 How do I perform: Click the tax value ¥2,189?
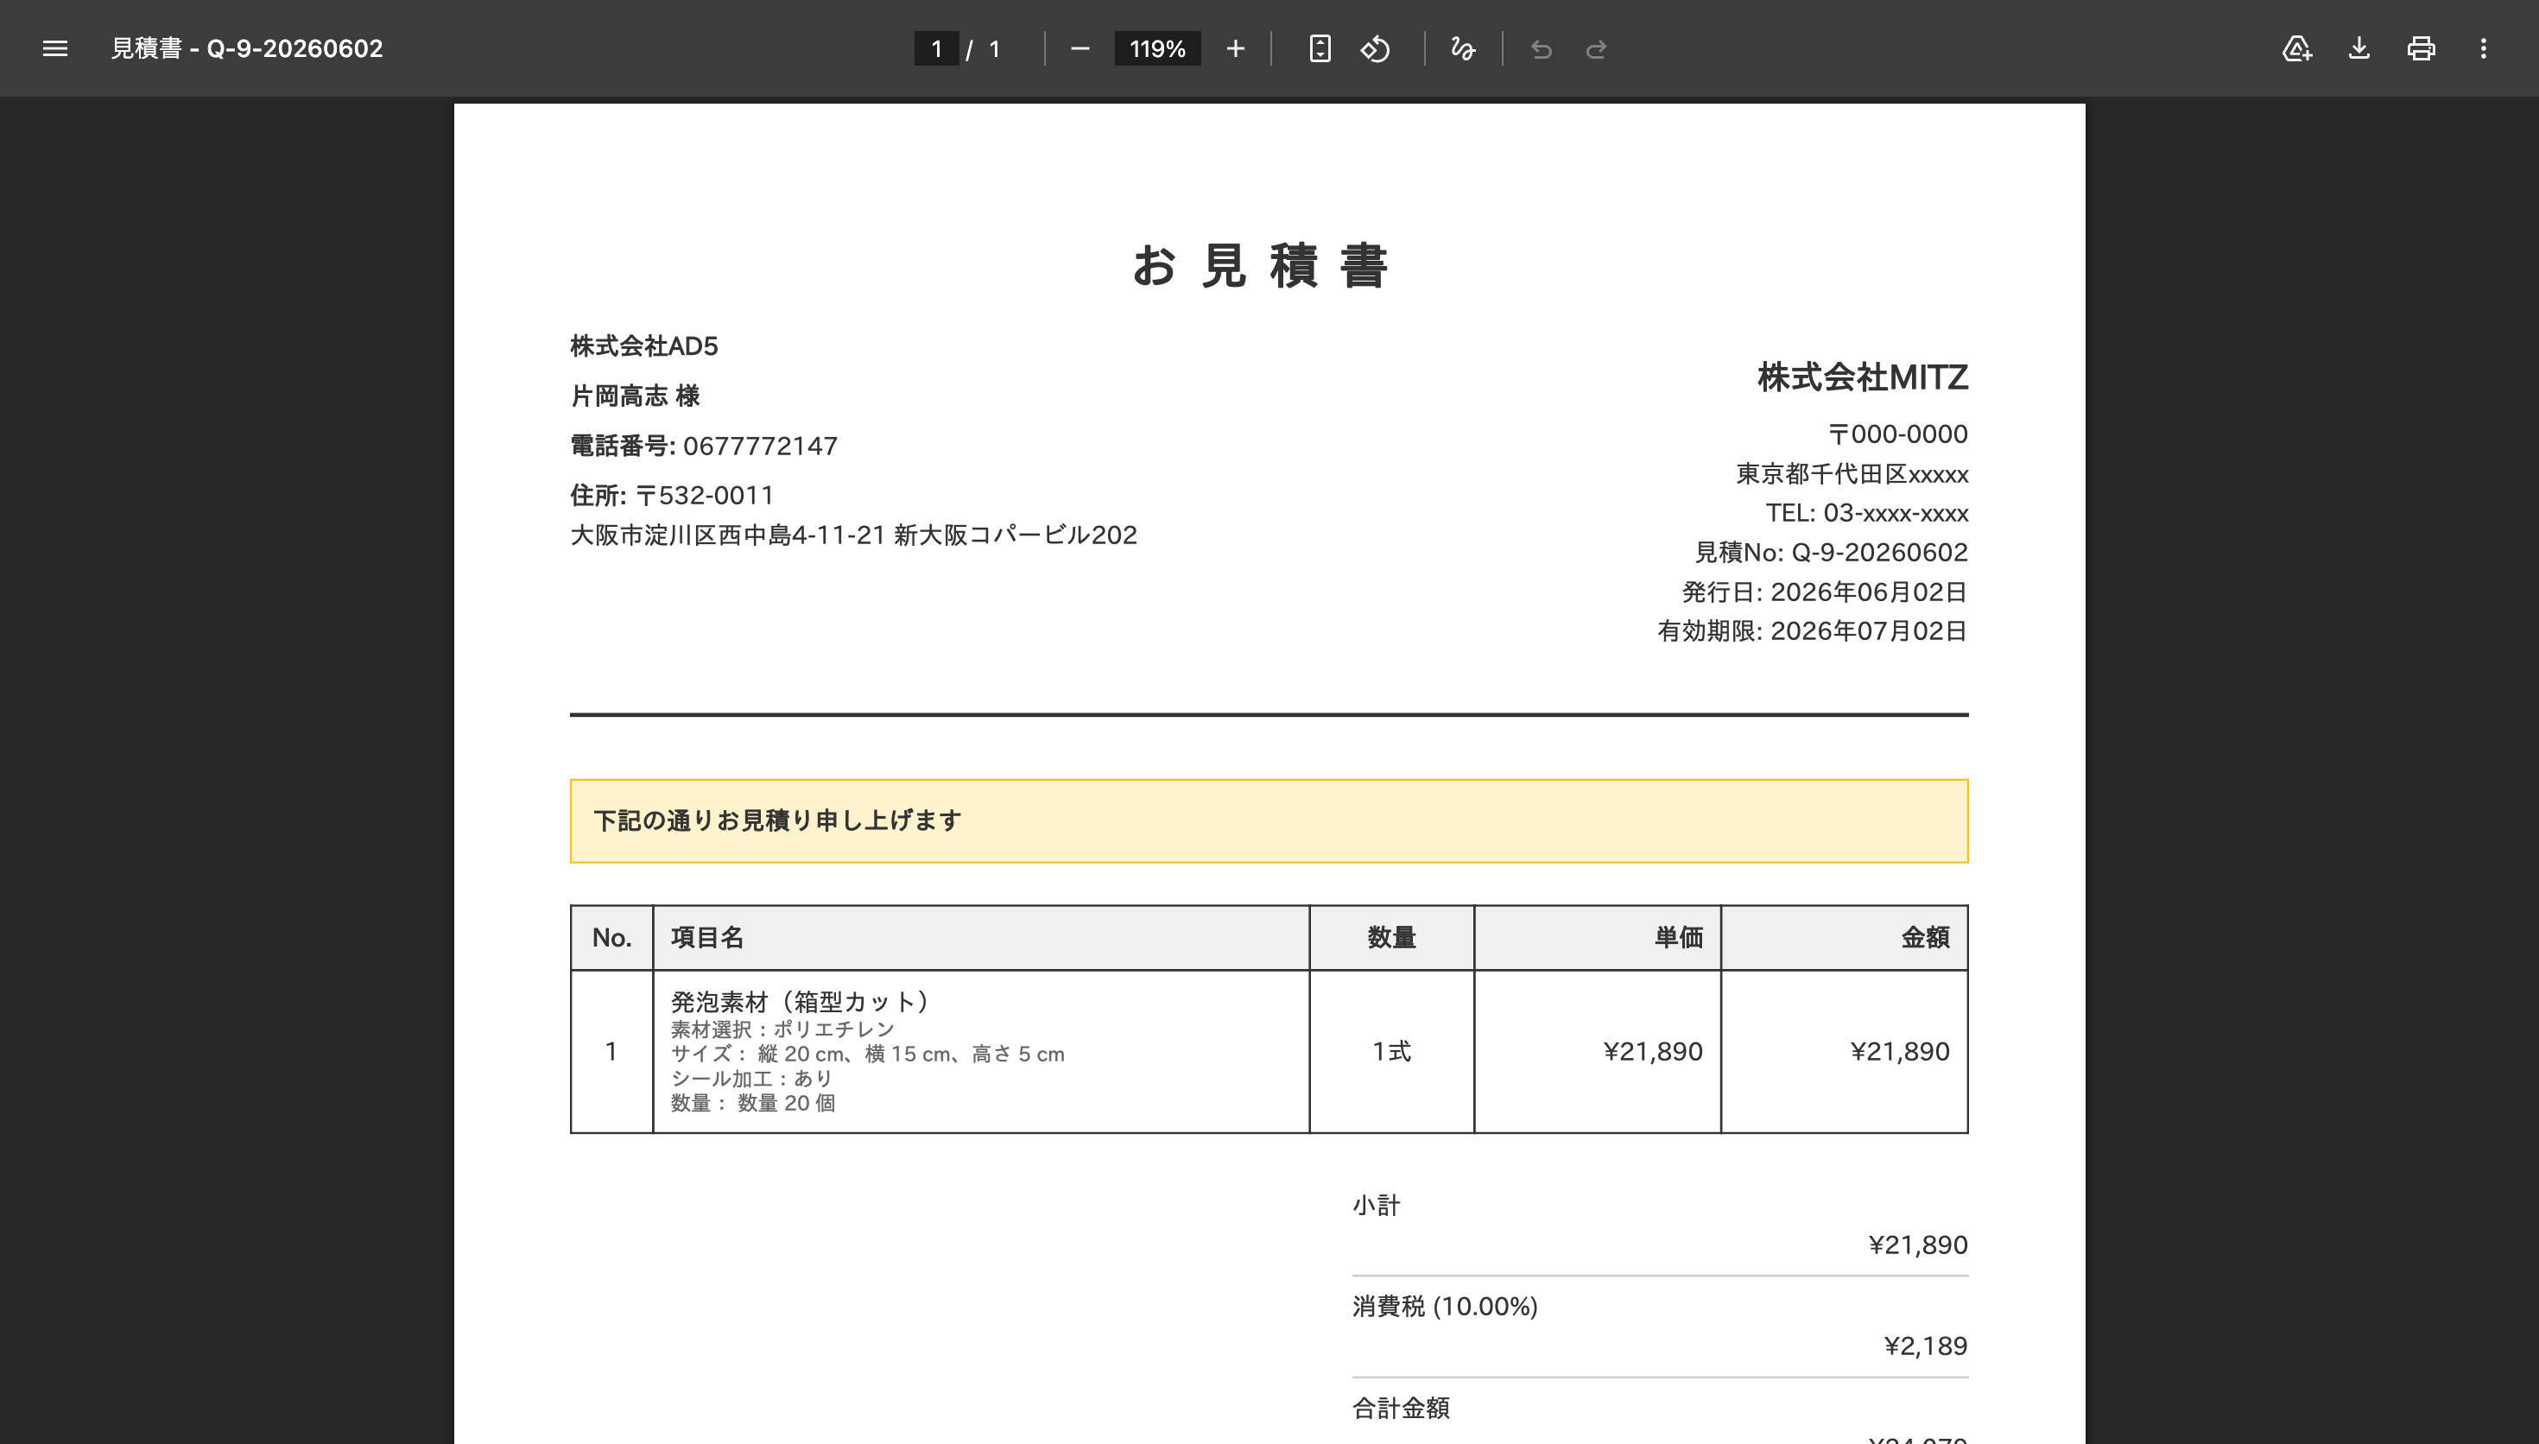(x=1925, y=1346)
